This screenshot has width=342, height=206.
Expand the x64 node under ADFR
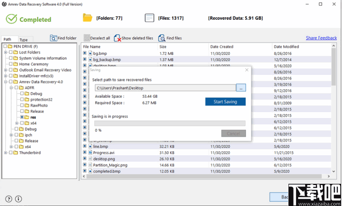tap(17, 123)
